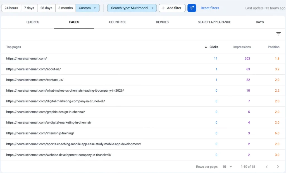
Task: Switch to the Pages tab
Action: 74,22
